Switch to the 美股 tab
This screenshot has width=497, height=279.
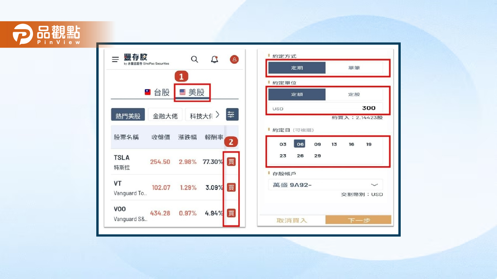pyautogui.click(x=192, y=92)
